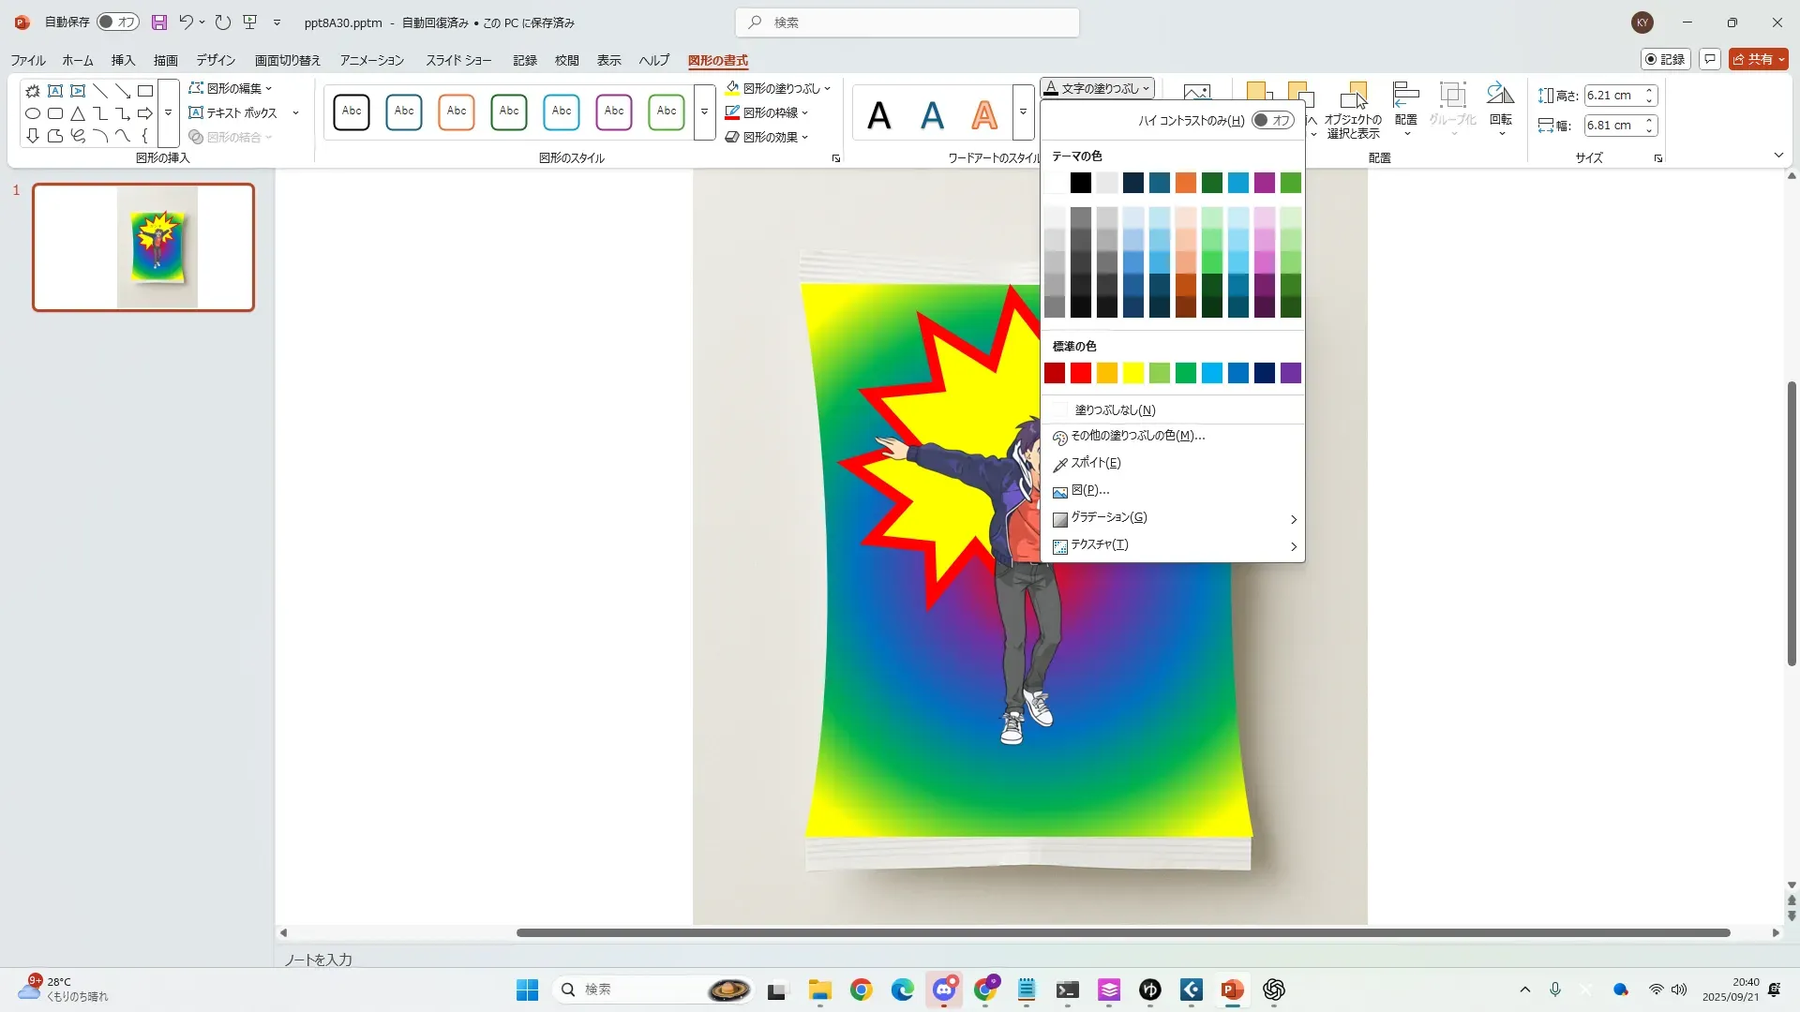Switch to the Animation (アニメーション) tab
This screenshot has width=1800, height=1012.
(371, 60)
